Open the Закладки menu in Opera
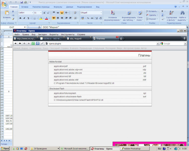The image size is (189, 151). [x=42, y=34]
